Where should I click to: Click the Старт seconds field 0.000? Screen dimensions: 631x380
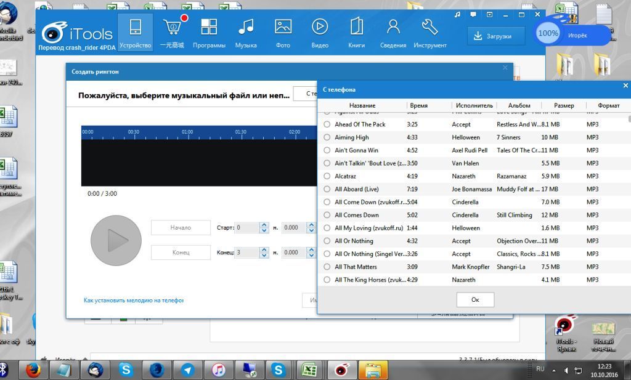tap(294, 228)
